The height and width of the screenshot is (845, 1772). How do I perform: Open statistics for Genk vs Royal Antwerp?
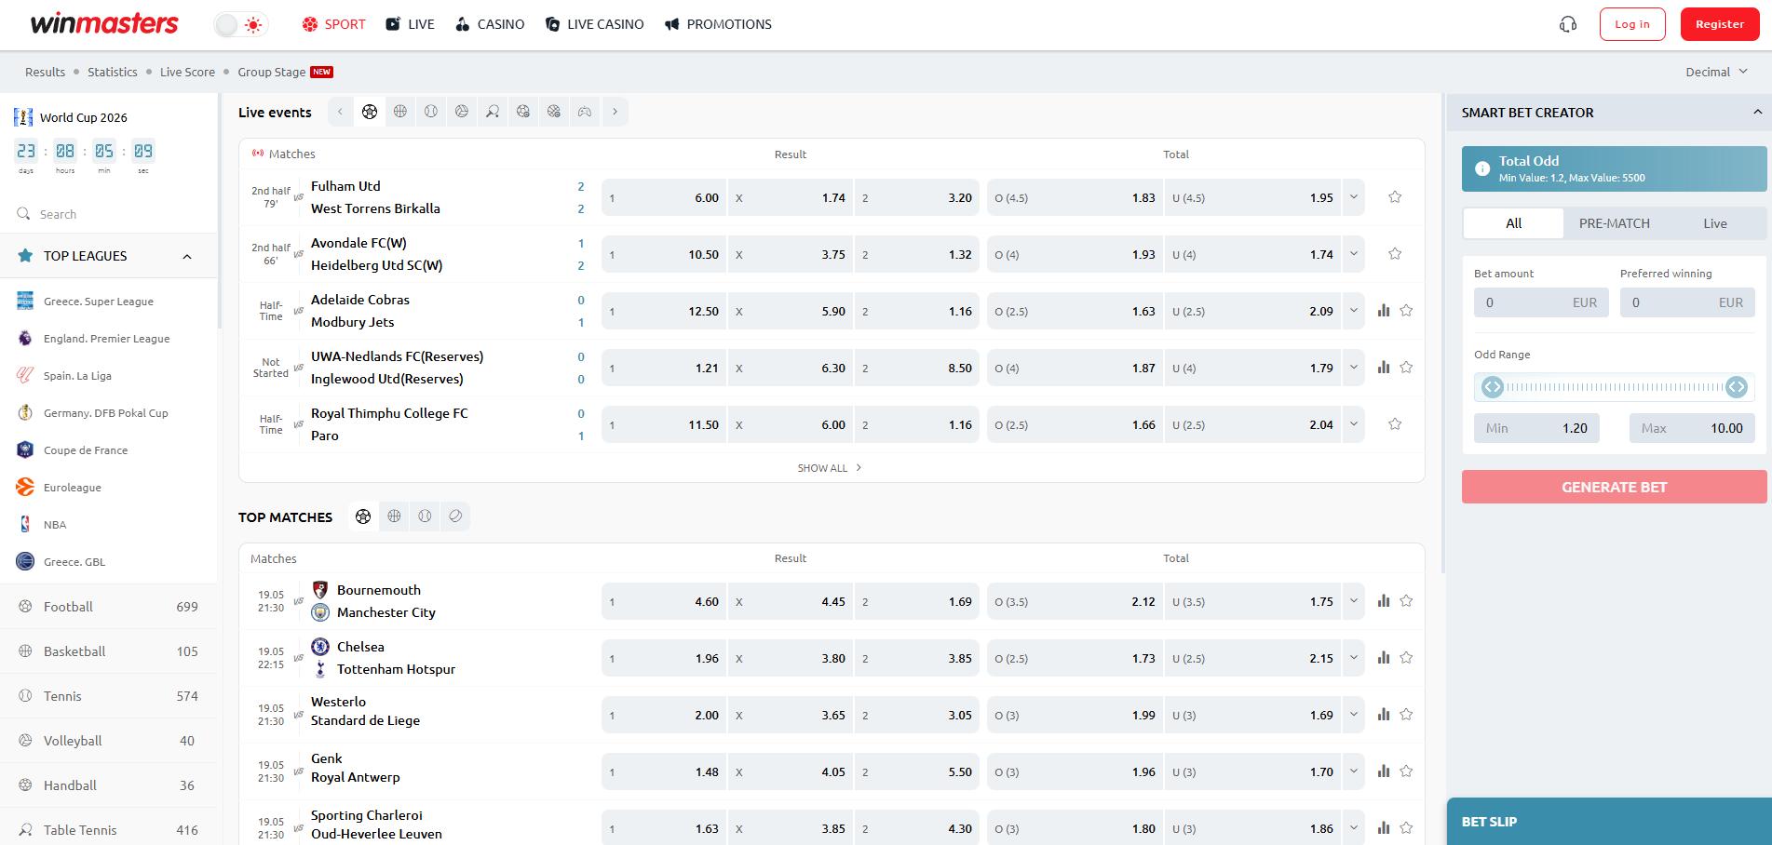[x=1384, y=771]
